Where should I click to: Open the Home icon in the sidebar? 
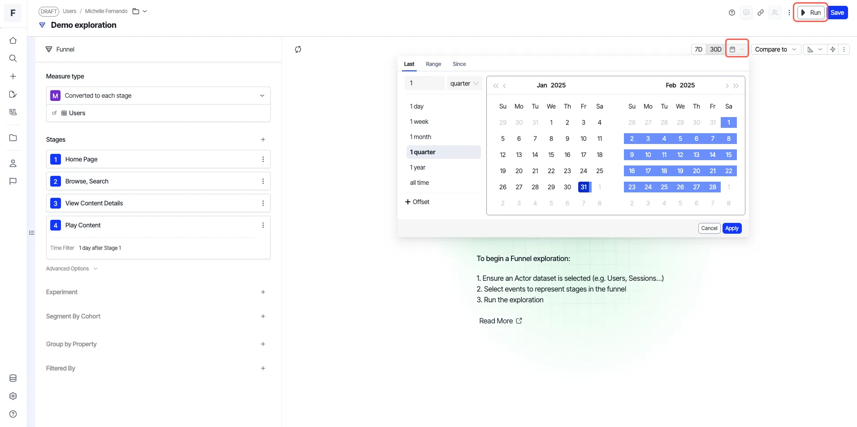point(13,40)
